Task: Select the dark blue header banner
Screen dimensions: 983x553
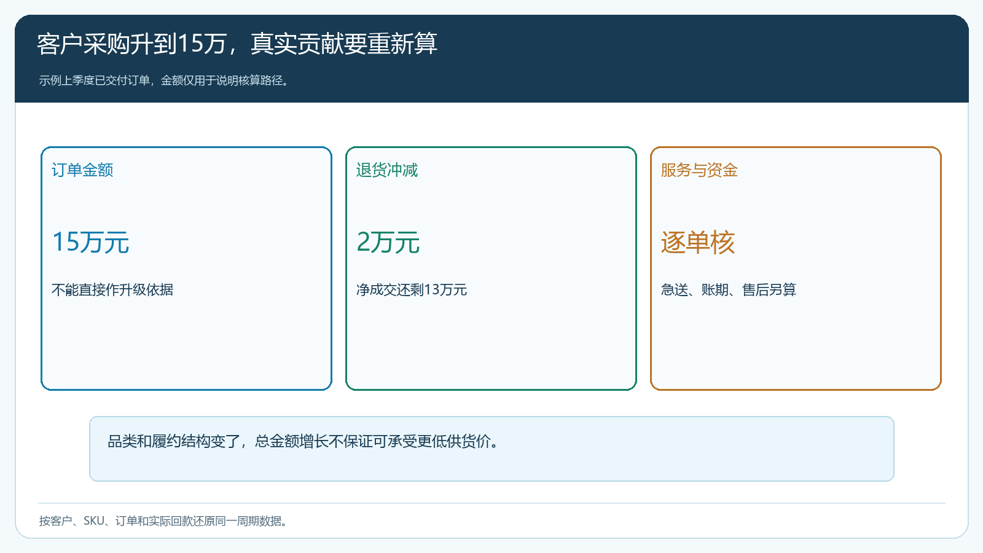Action: 491,58
